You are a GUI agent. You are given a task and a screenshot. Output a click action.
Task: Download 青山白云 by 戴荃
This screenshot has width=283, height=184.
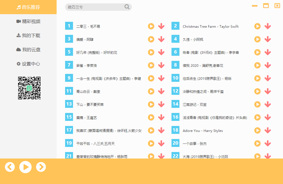point(161,91)
